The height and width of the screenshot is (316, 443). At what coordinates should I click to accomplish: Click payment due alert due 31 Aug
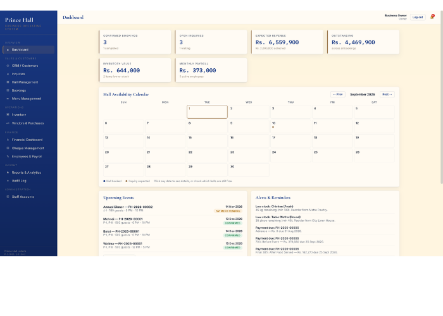click(325, 229)
